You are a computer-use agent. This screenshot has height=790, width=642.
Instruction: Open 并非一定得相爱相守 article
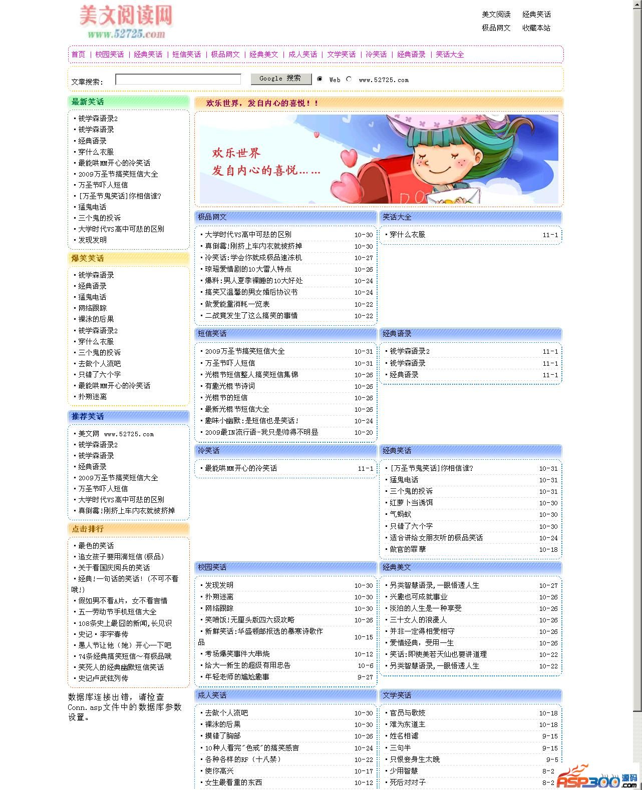pos(422,631)
